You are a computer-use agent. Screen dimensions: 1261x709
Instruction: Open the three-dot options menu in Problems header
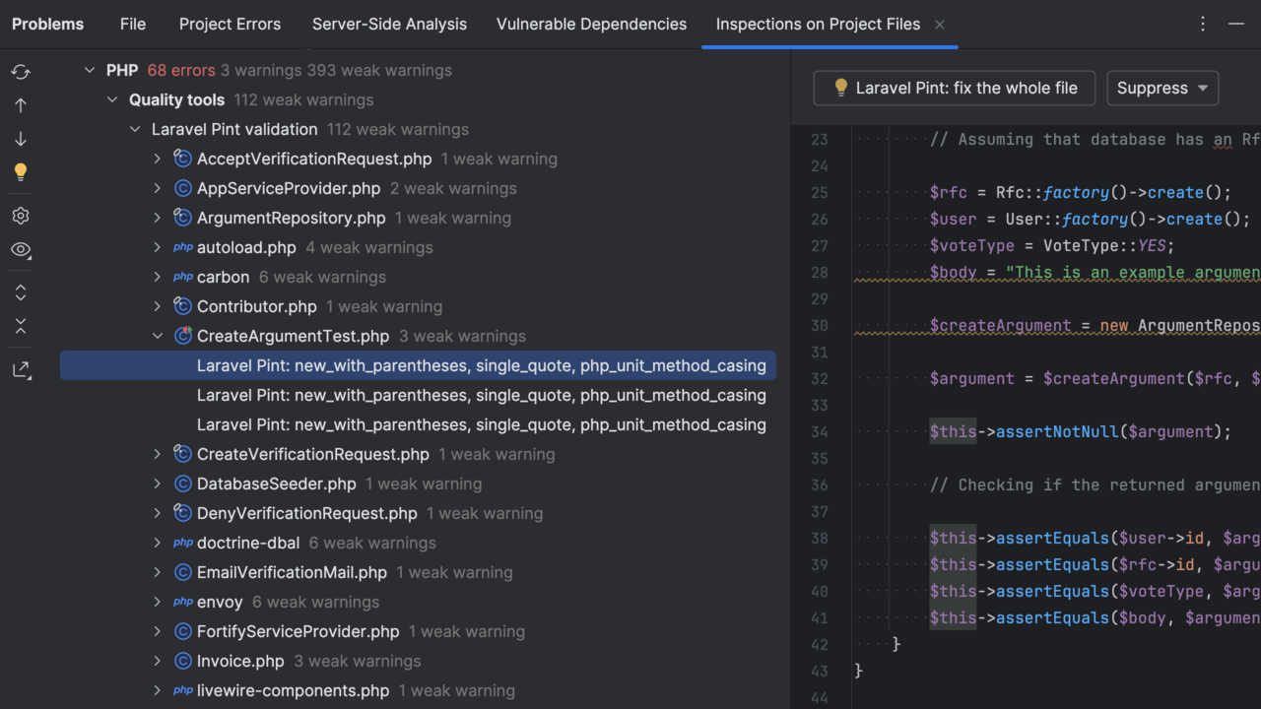(x=1203, y=24)
